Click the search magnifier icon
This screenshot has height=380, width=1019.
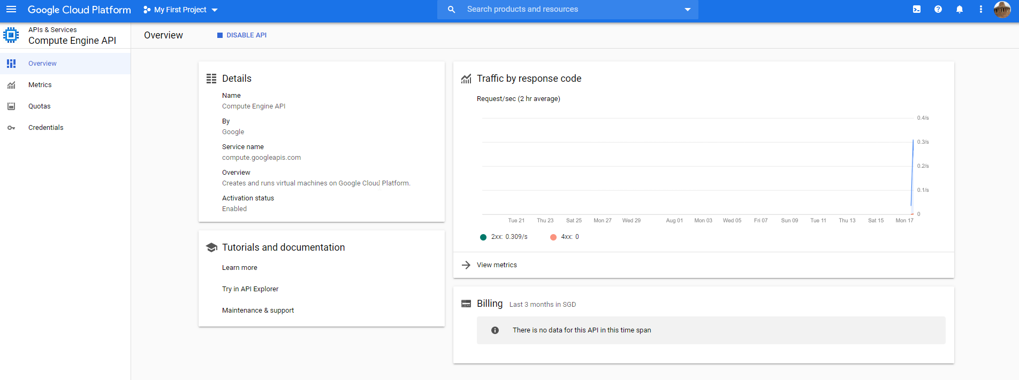452,10
